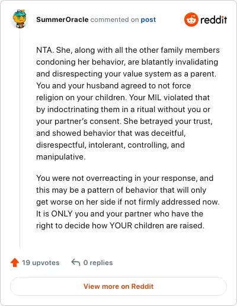Click the line 'condoning her behavior, are blatantly invalidating'
The width and height of the screenshot is (237, 306).
coord(127,62)
